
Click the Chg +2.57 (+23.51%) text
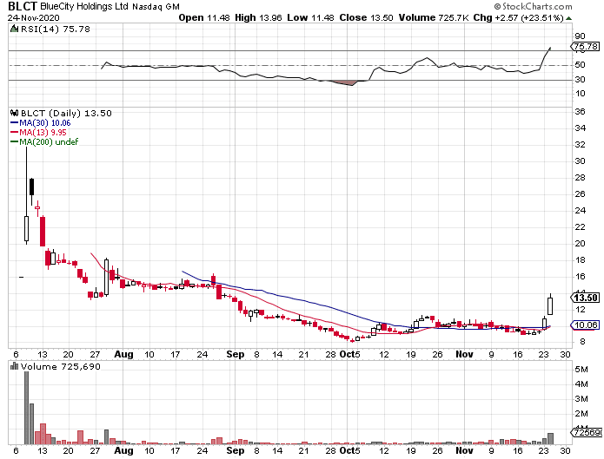pos(519,17)
